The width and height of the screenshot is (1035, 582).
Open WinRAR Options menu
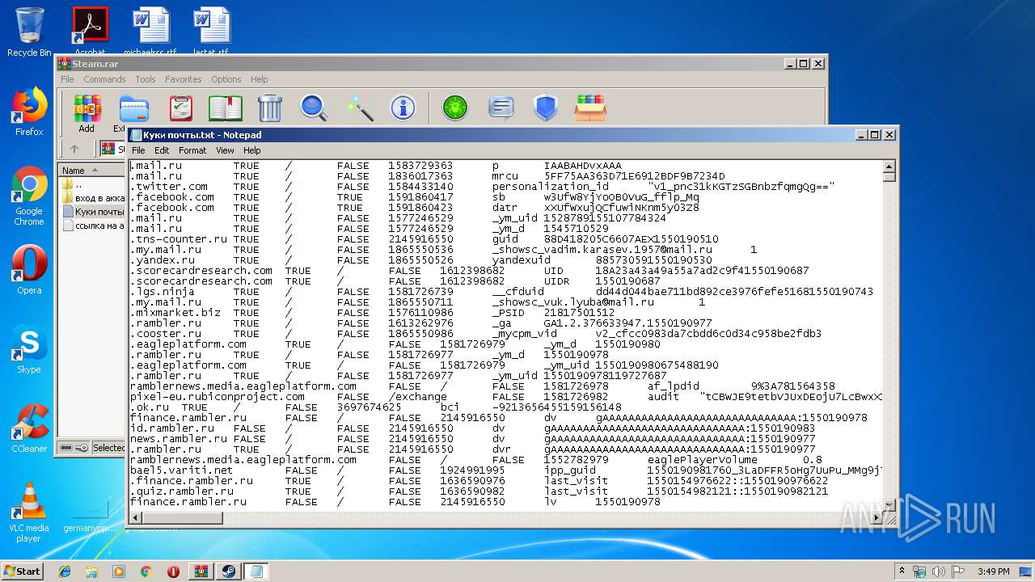[226, 79]
